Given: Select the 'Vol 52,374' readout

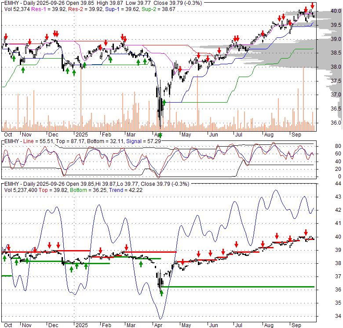Looking at the screenshot, I should (x=17, y=9).
